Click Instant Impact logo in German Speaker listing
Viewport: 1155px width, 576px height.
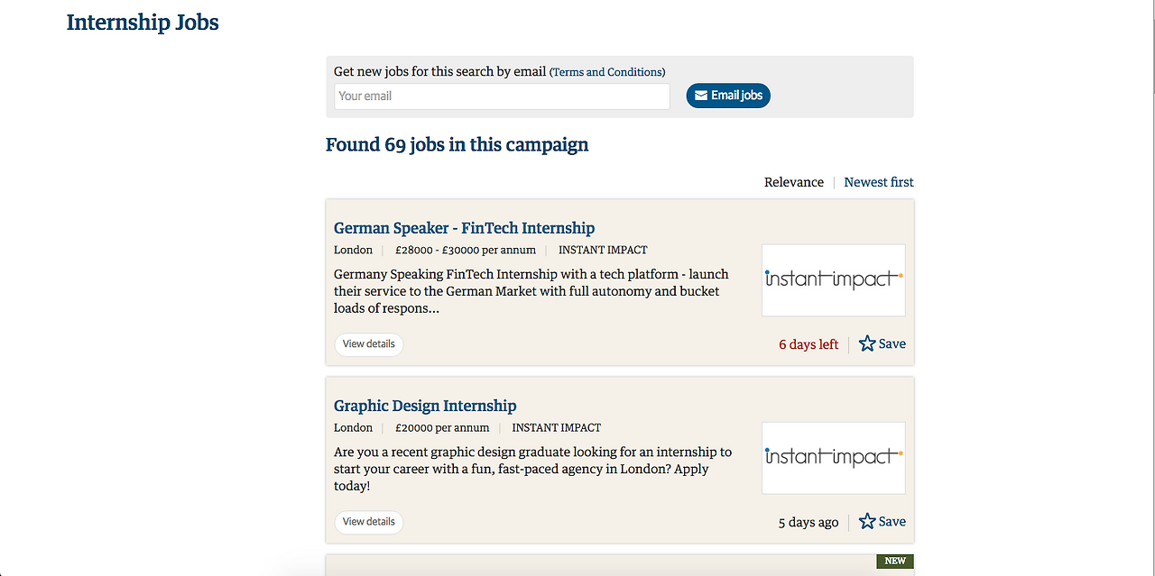coord(833,279)
